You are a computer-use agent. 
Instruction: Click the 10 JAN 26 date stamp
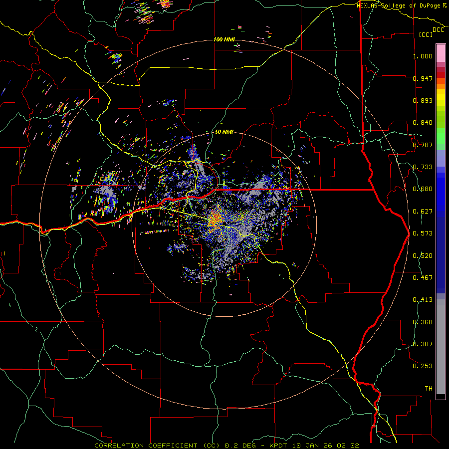tap(312, 446)
